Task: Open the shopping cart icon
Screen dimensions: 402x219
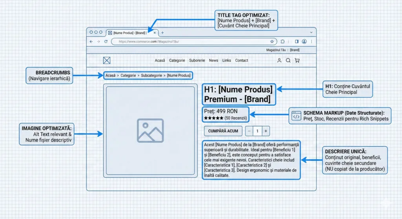Action: point(297,60)
